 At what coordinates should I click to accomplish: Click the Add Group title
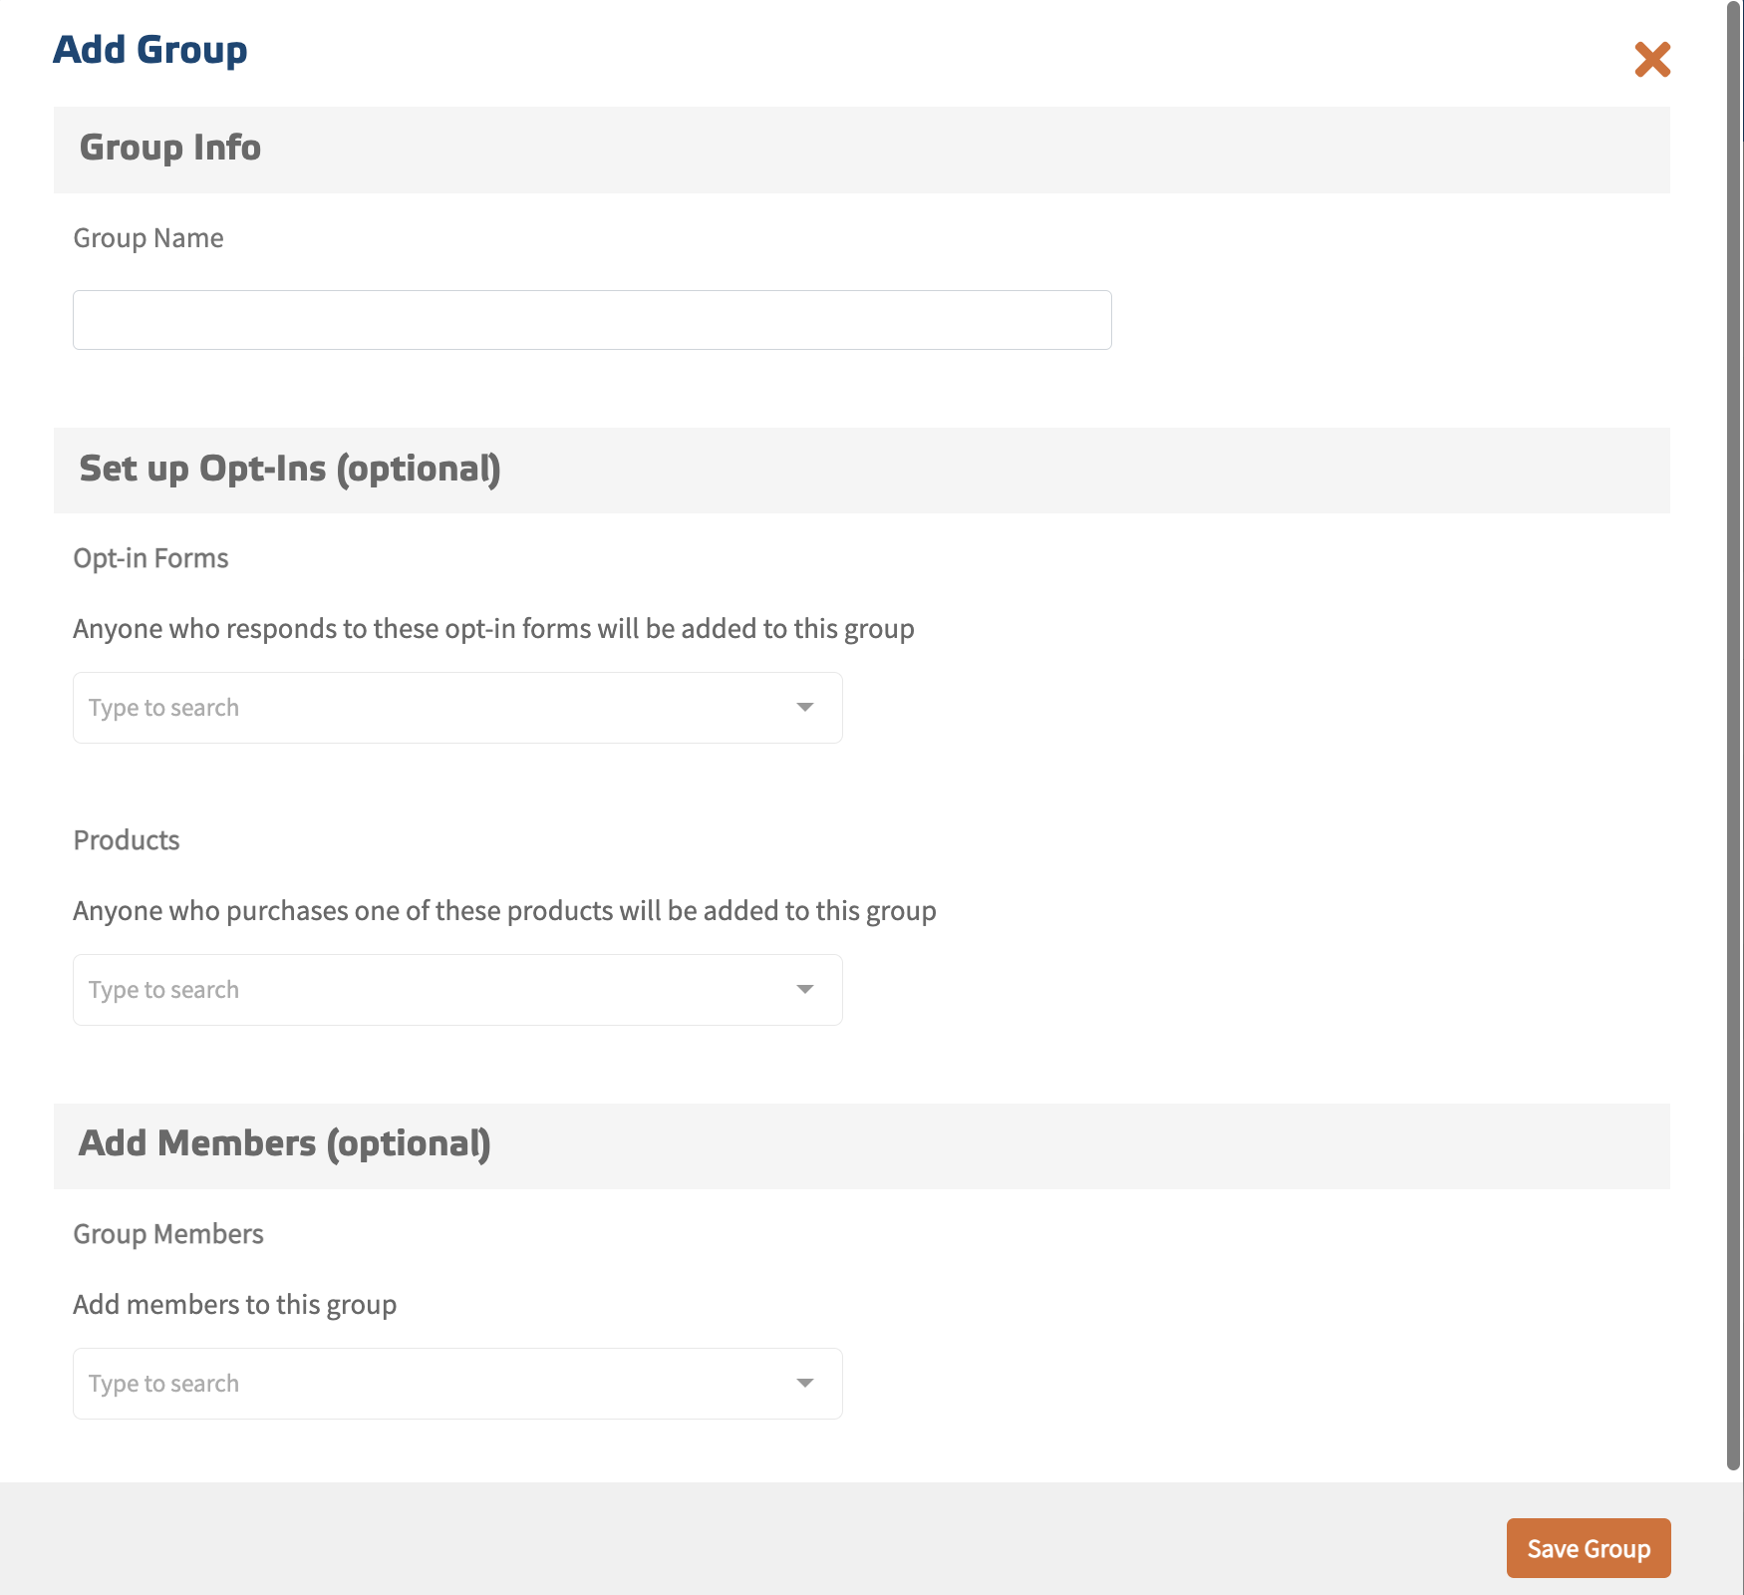click(149, 50)
